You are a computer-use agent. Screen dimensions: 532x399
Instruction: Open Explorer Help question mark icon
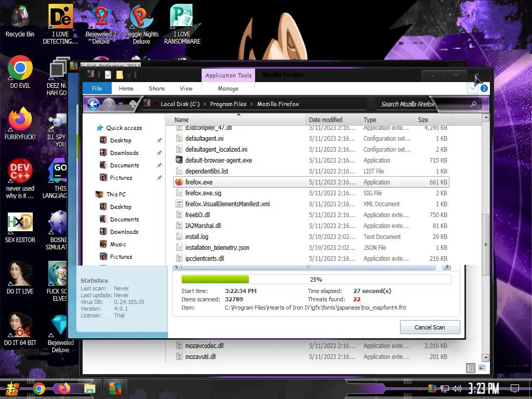pos(484,88)
